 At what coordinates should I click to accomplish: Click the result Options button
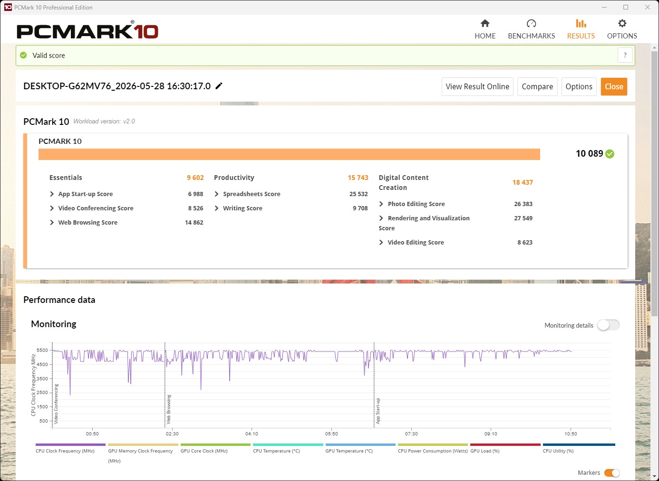(x=579, y=86)
